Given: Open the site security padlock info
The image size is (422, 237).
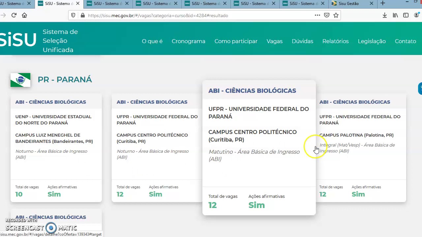Looking at the screenshot, I should click(82, 15).
